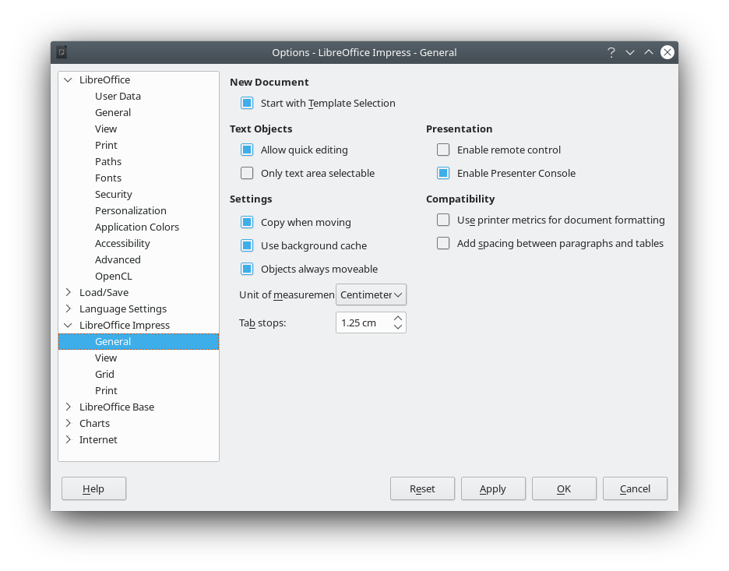Click the Cancel button
The width and height of the screenshot is (729, 571).
(635, 488)
